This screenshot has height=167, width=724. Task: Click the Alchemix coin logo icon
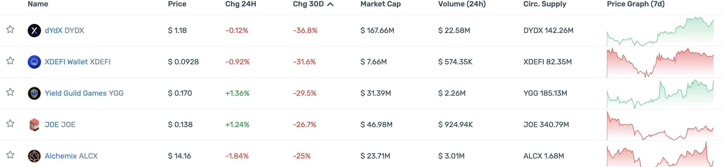point(34,156)
